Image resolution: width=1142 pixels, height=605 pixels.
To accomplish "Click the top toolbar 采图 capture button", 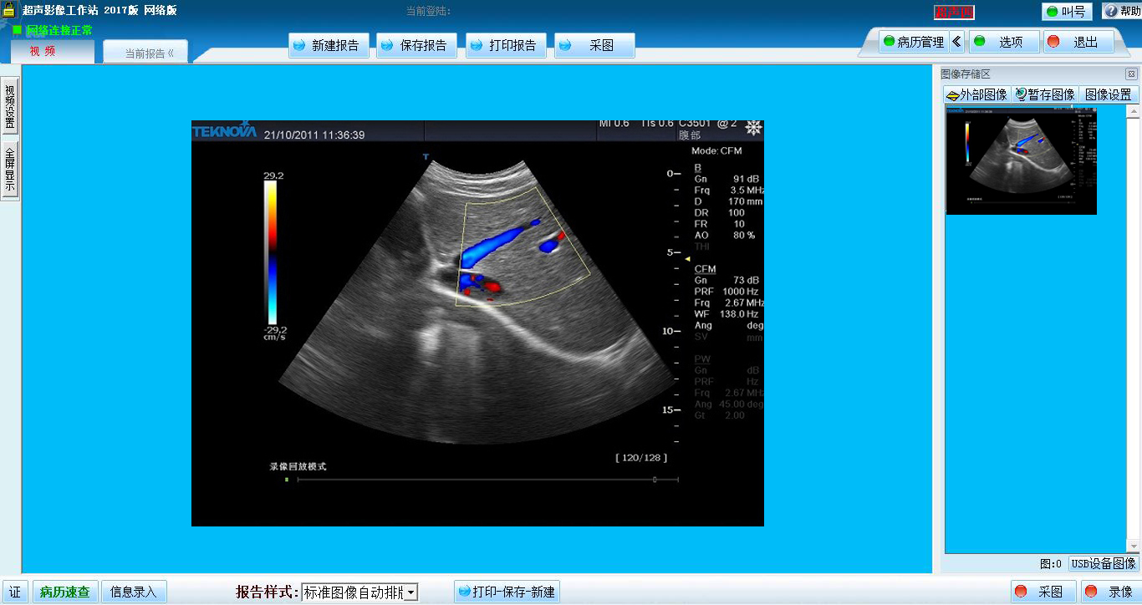I will tap(594, 45).
